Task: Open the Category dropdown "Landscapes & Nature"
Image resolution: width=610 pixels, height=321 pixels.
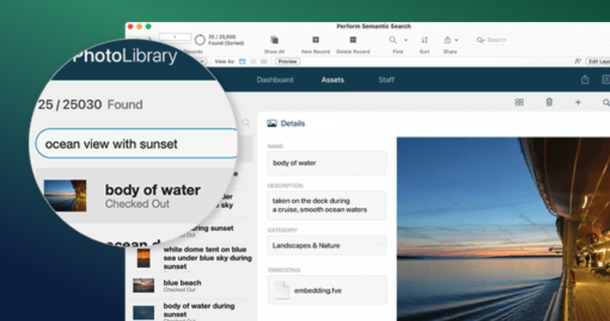Action: click(x=327, y=245)
